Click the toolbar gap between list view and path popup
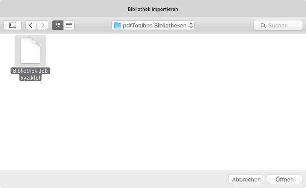Screen dimensions: 306x188 pos(93,25)
